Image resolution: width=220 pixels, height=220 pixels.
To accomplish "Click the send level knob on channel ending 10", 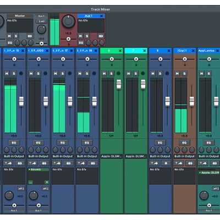I will click(x=9, y=195).
